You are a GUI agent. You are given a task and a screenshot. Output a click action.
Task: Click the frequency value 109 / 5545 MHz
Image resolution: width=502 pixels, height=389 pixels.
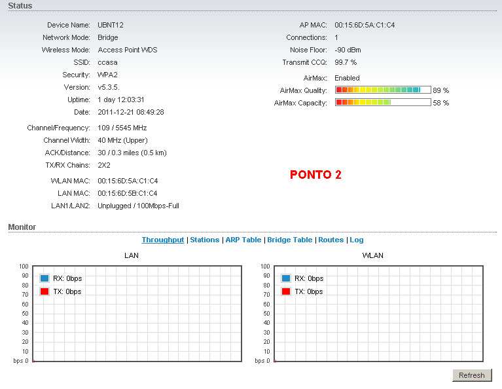click(x=122, y=128)
